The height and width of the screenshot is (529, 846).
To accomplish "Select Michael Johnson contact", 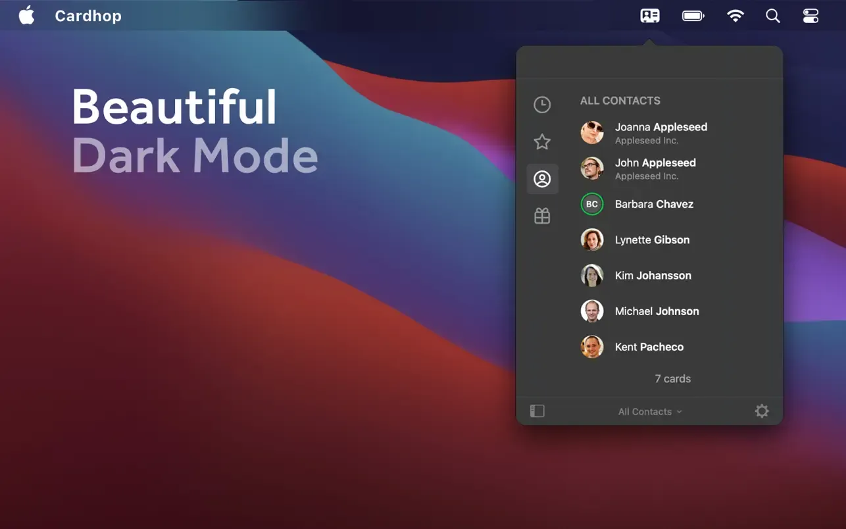I will [672, 311].
